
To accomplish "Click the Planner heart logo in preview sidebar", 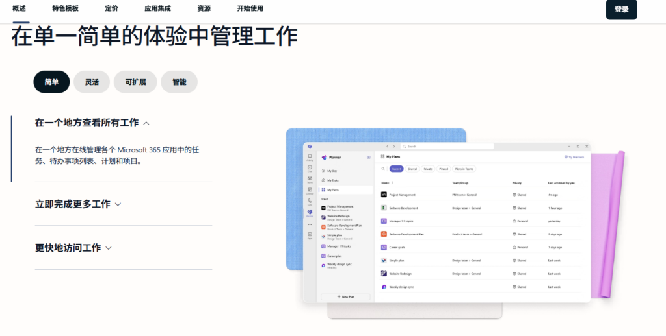I will pos(325,157).
